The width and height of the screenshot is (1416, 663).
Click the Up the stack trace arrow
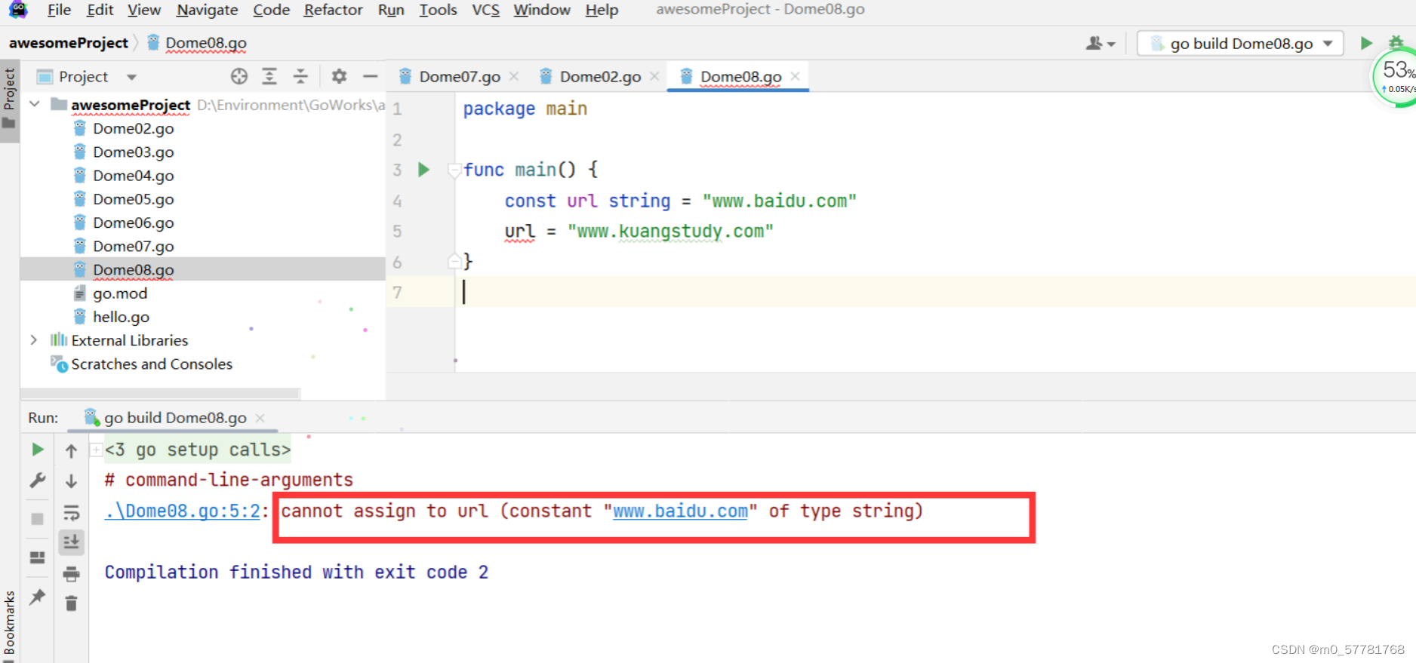coord(71,451)
